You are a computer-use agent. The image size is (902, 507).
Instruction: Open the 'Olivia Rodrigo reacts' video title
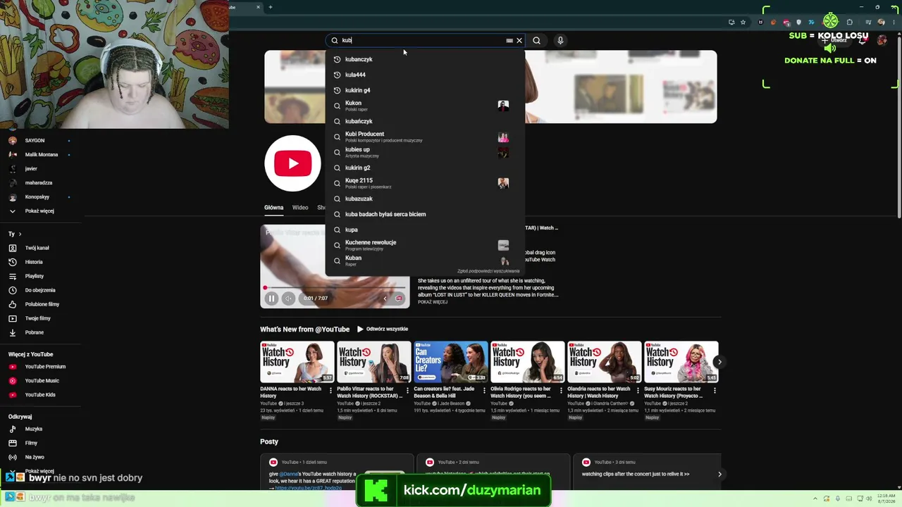tap(523, 392)
